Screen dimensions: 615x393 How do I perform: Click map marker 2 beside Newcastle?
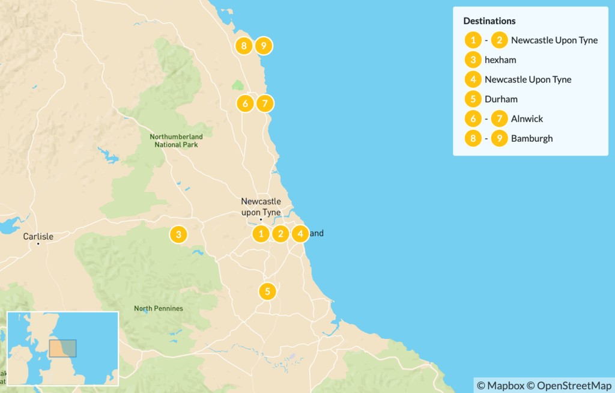pyautogui.click(x=280, y=234)
